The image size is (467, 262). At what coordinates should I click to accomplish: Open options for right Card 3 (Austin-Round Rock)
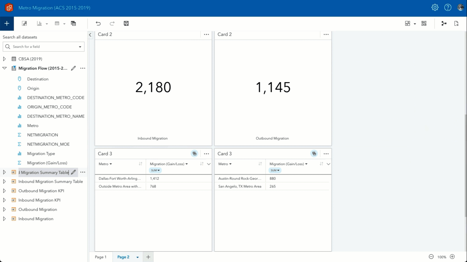tap(326, 154)
